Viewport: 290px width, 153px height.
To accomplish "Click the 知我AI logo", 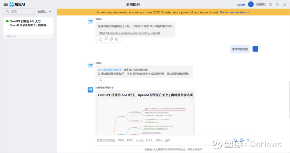I will click(x=17, y=4).
